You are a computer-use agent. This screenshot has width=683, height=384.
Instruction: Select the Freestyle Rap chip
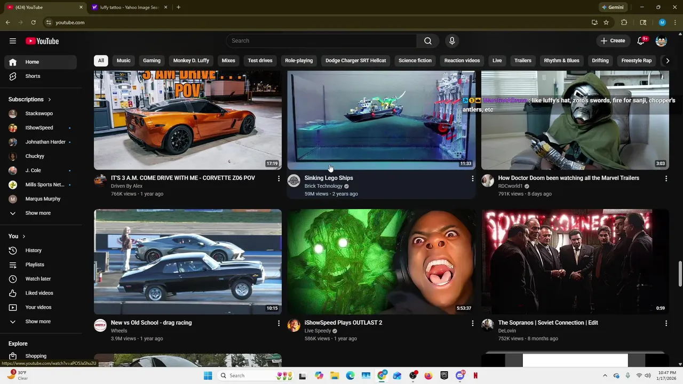pos(636,60)
